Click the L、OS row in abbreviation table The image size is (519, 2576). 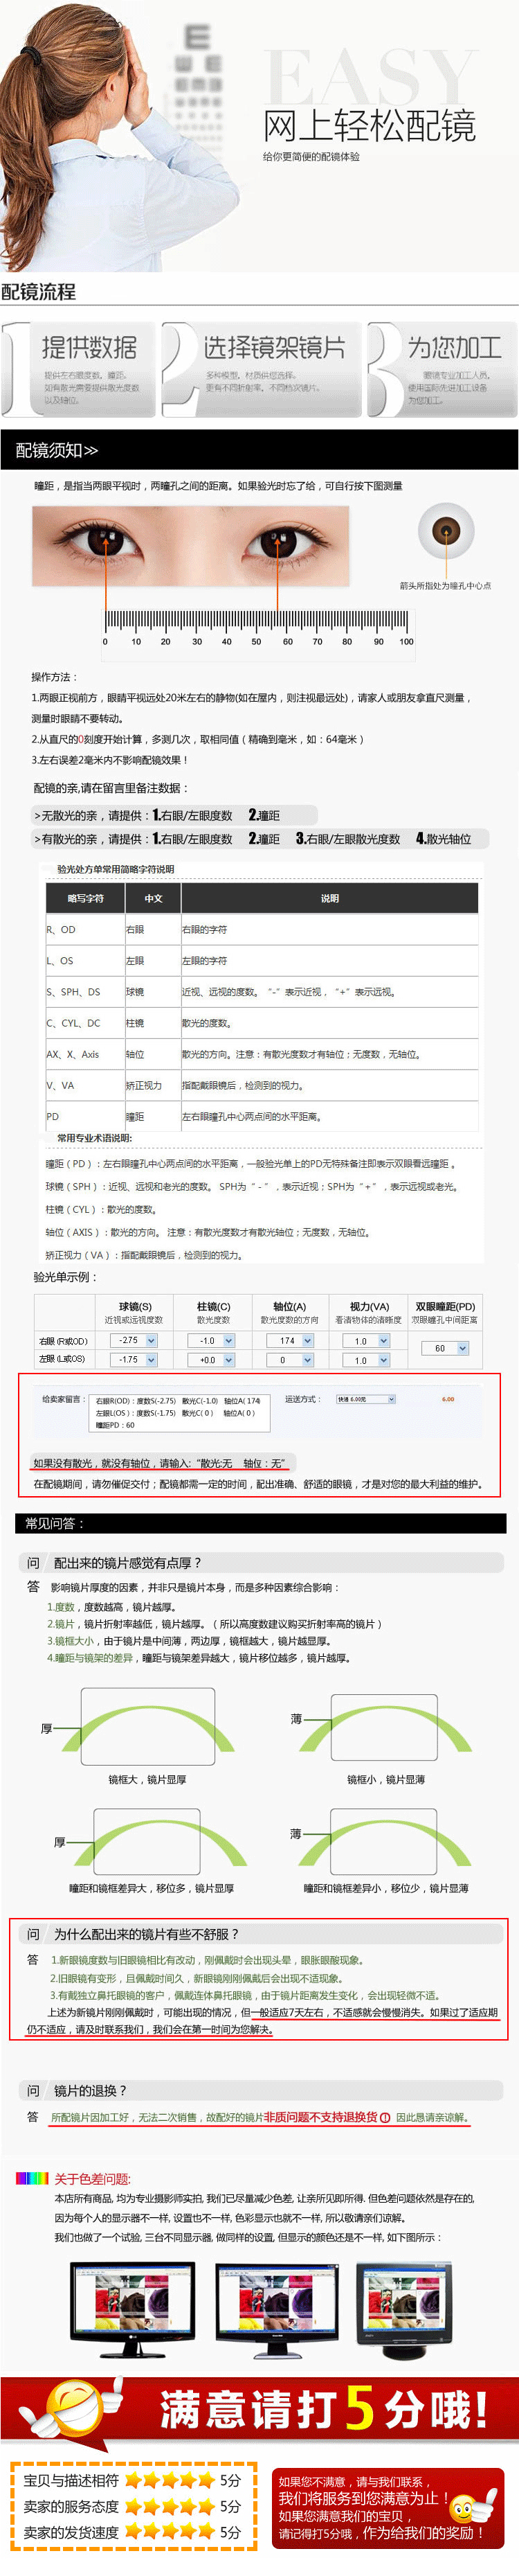click(x=262, y=960)
